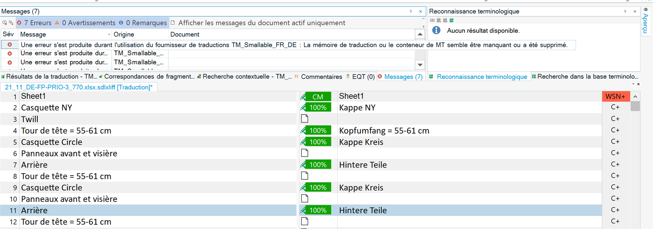Select the first error message row icon
Viewport: 653px width, 229px height.
coord(10,45)
